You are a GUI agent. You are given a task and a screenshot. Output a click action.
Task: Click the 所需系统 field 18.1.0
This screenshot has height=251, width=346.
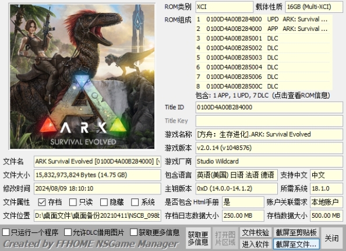click(x=326, y=189)
